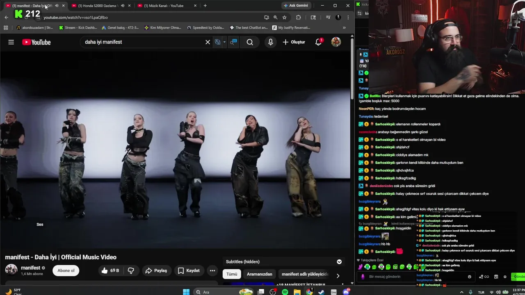
Task: Bookmark this page with the star
Action: click(284, 18)
